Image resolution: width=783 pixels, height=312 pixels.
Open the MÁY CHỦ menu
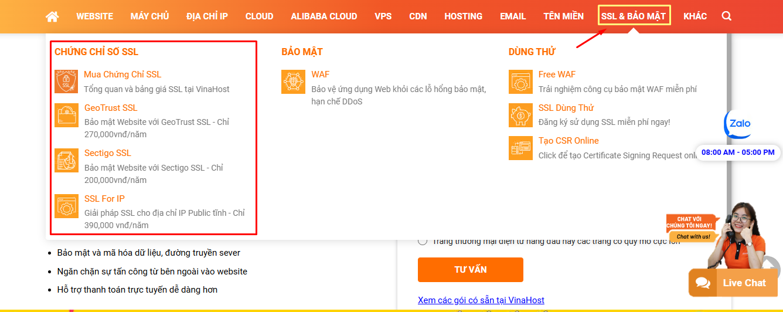(149, 16)
